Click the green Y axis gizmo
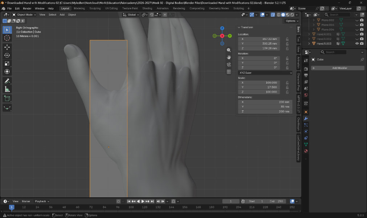 click(x=230, y=36)
